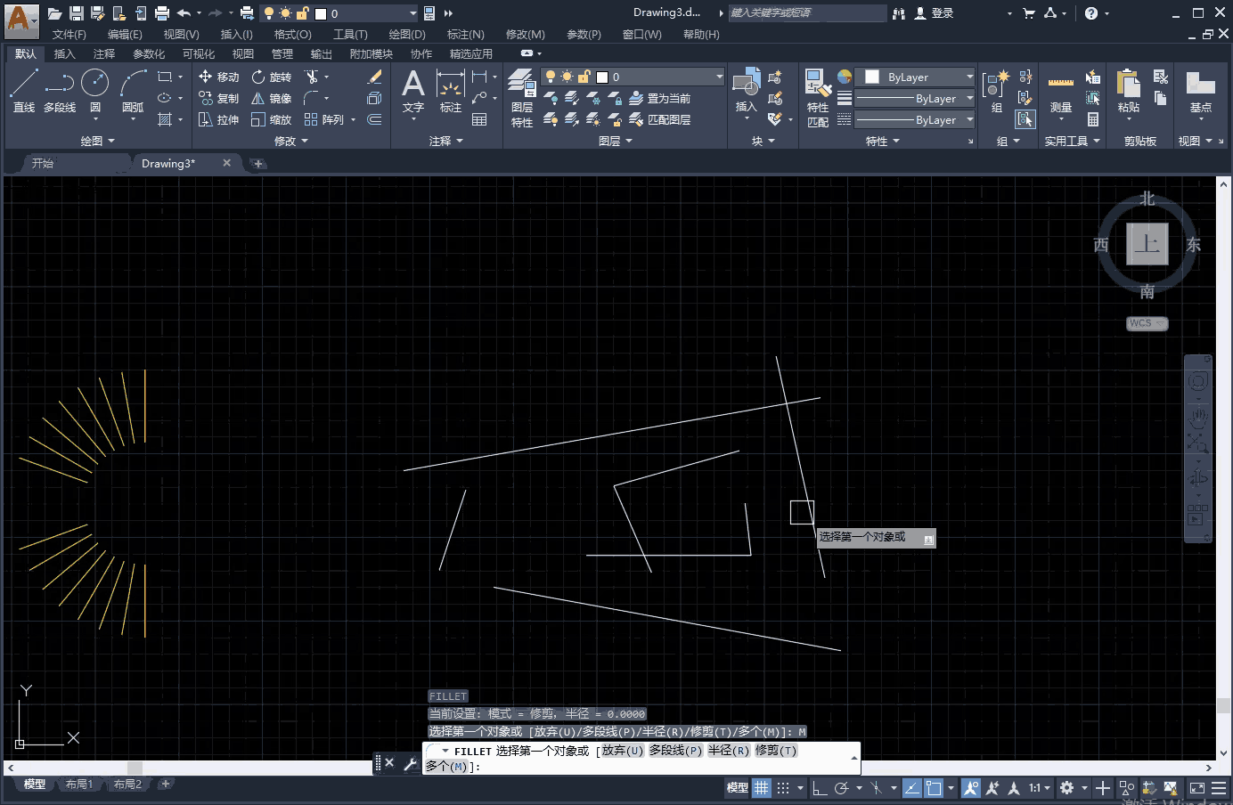Click the 镜像 (Mirror) tool

point(271,98)
